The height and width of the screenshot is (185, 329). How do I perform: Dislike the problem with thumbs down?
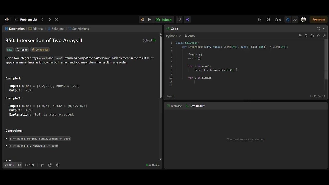point(19,165)
